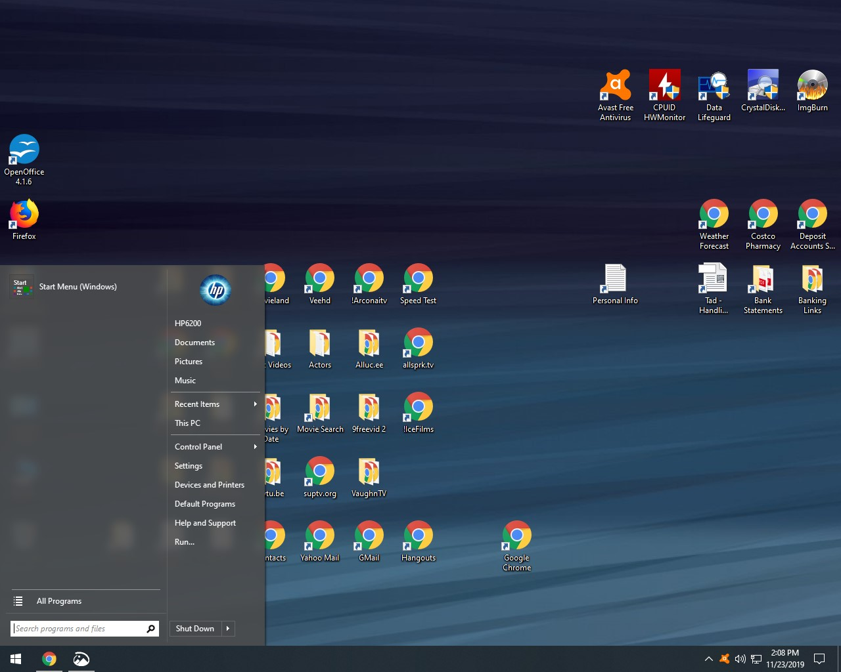
Task: Open Devices and Printers
Action: click(209, 484)
